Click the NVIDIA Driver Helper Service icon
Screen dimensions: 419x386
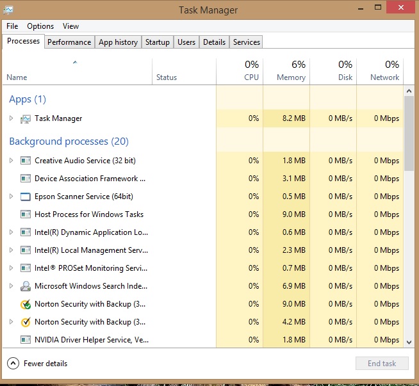click(x=26, y=340)
